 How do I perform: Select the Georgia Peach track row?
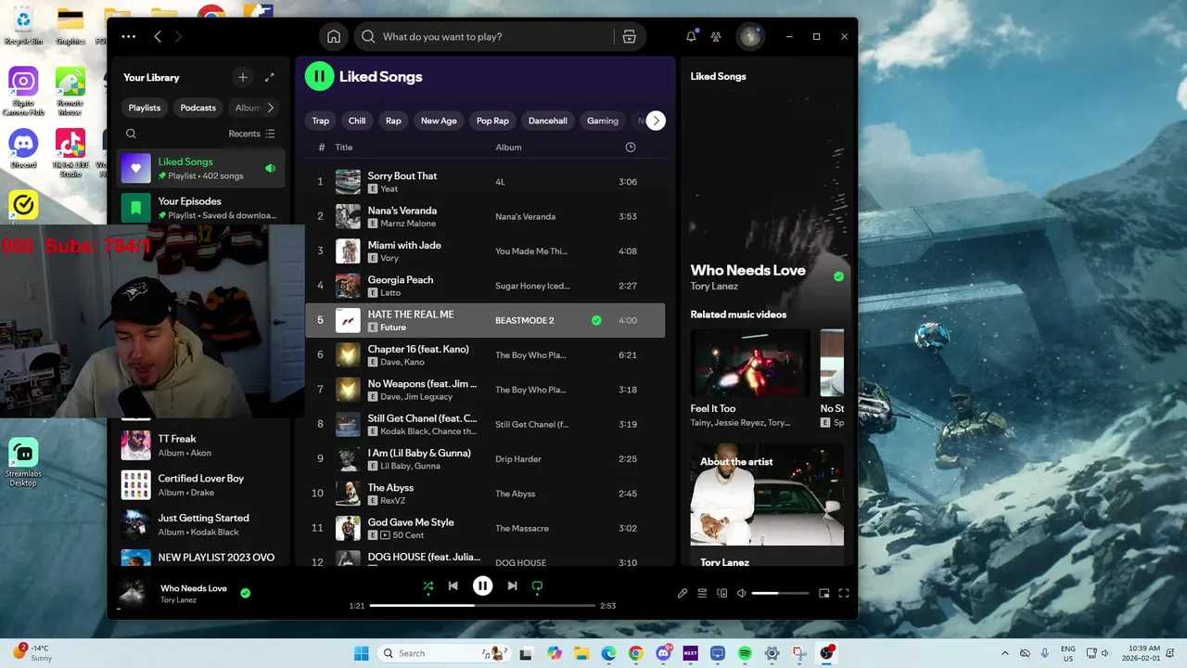click(485, 286)
